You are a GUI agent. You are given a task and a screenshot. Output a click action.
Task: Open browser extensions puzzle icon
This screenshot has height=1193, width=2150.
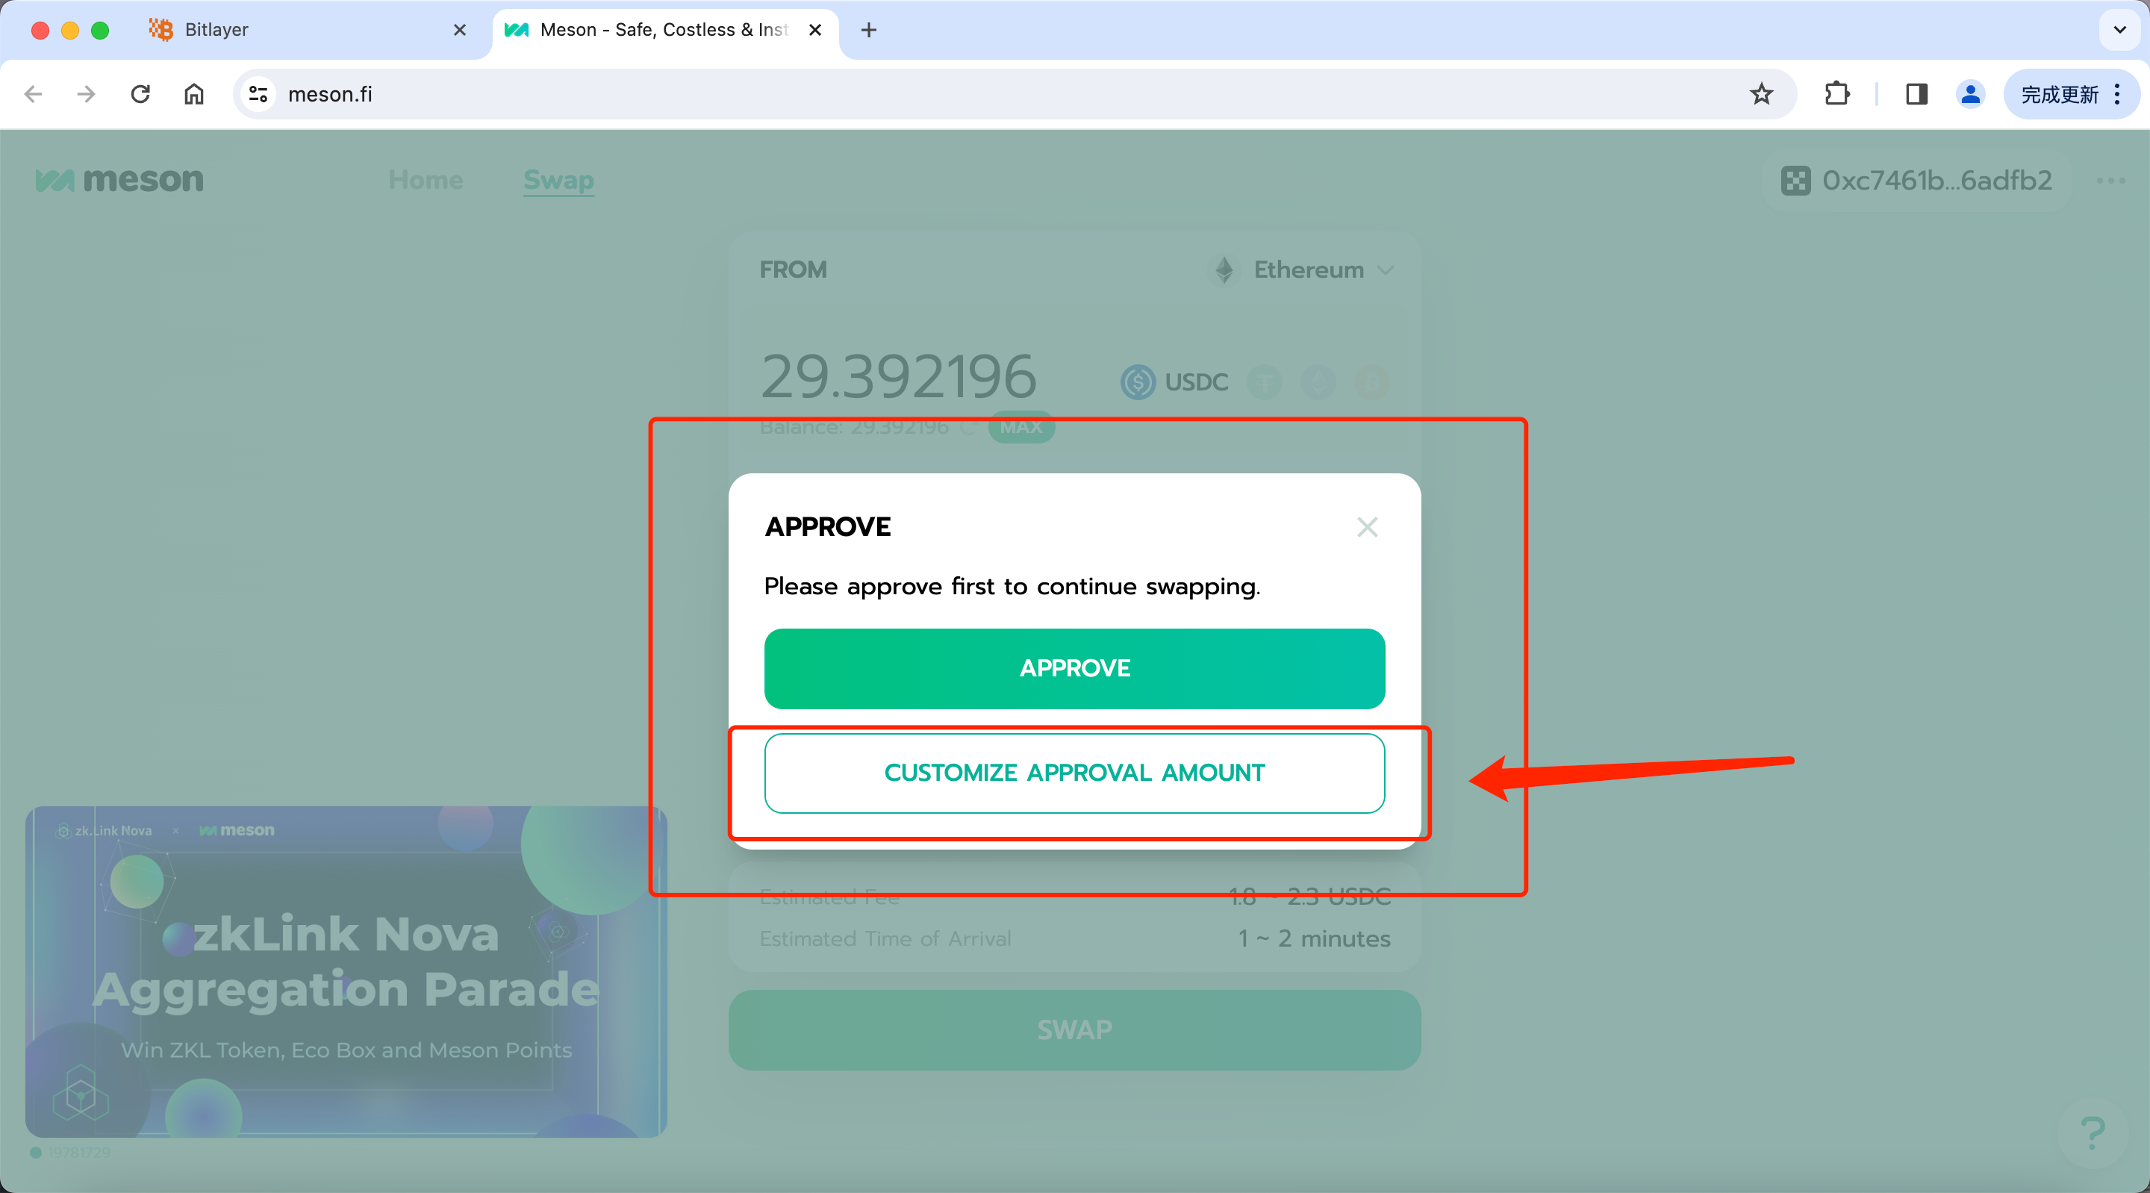(x=1836, y=94)
